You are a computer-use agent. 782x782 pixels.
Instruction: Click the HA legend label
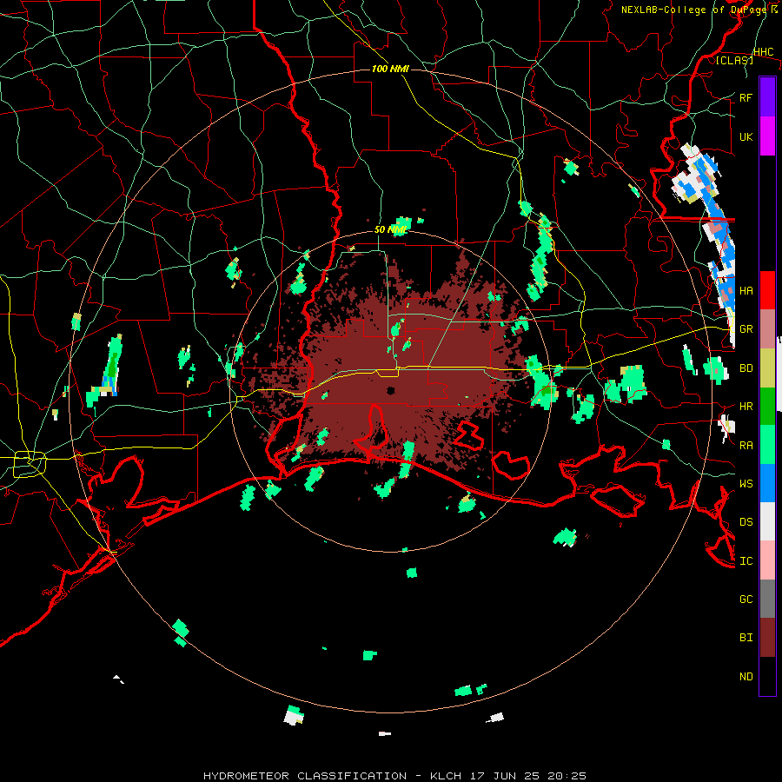(x=746, y=290)
